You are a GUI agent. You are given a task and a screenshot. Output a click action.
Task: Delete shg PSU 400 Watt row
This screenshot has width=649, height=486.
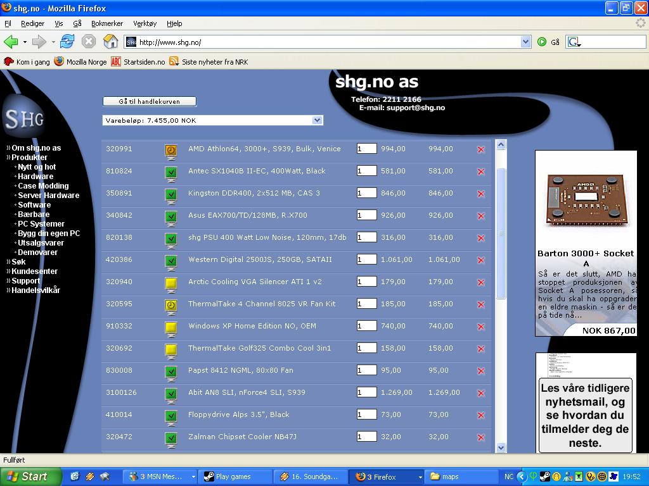(x=480, y=238)
